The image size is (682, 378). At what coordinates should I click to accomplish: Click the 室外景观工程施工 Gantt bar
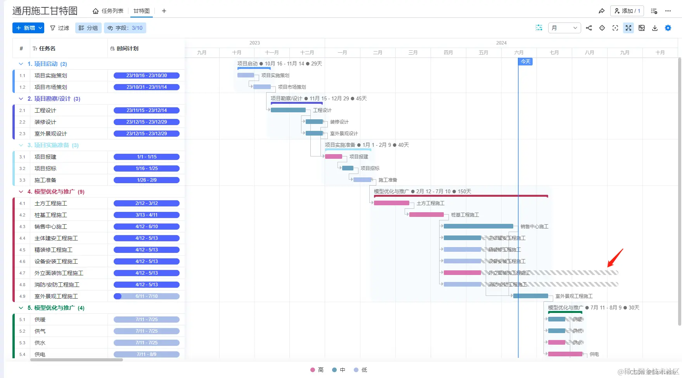pyautogui.click(x=530, y=296)
